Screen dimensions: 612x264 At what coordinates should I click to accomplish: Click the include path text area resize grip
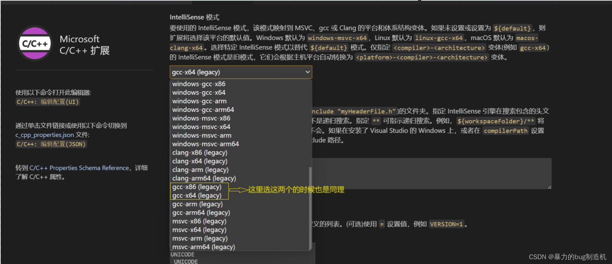[x=549, y=187]
